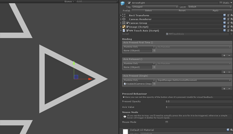Click the Axis Value field
The height and width of the screenshot is (134, 233).
tap(199, 107)
